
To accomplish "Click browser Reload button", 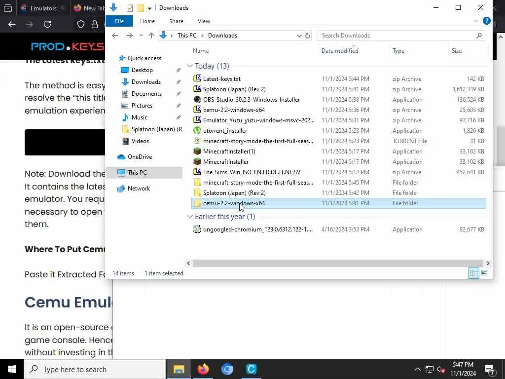I will tap(47, 24).
